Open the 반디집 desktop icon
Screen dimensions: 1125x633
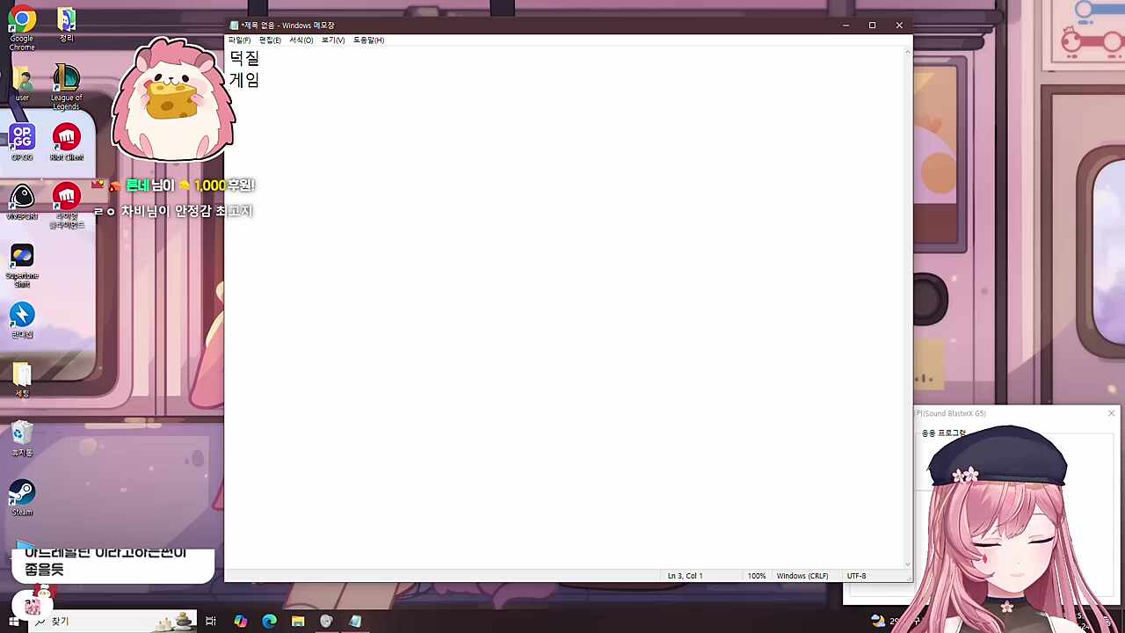coord(22,320)
